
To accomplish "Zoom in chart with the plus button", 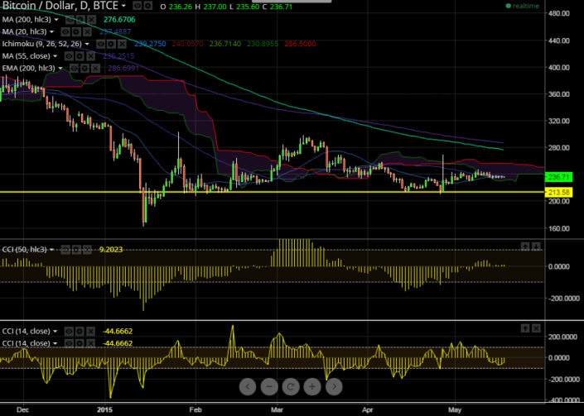I will point(312,386).
